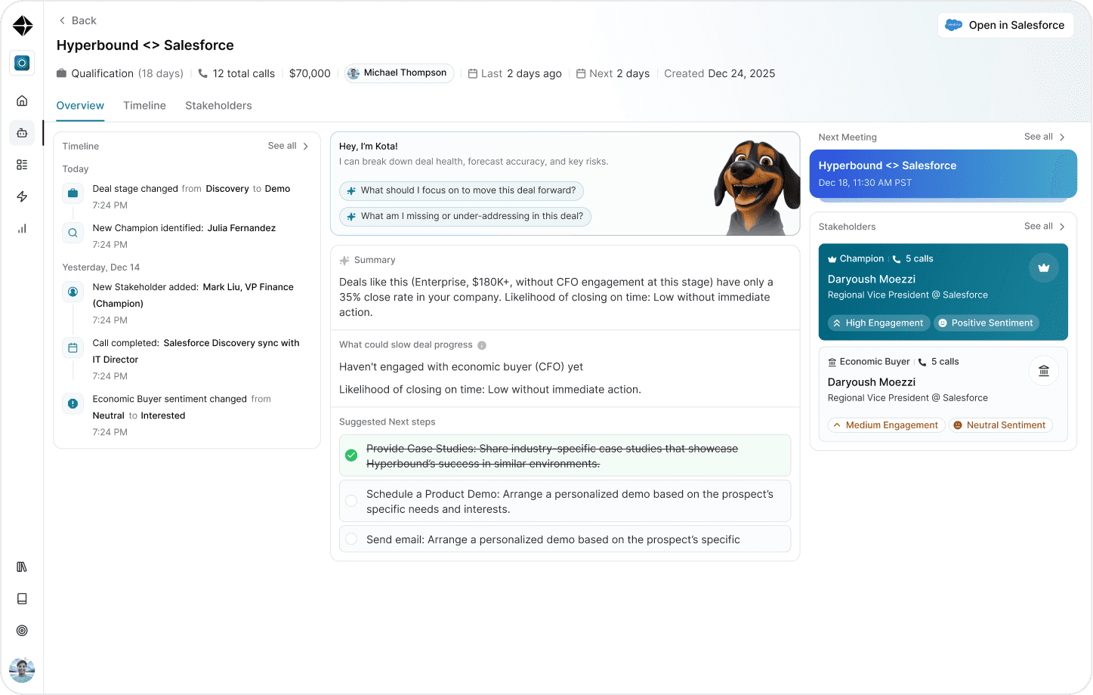Select 'Haven't engaged with economic buyer' line
The width and height of the screenshot is (1093, 695).
pos(461,366)
